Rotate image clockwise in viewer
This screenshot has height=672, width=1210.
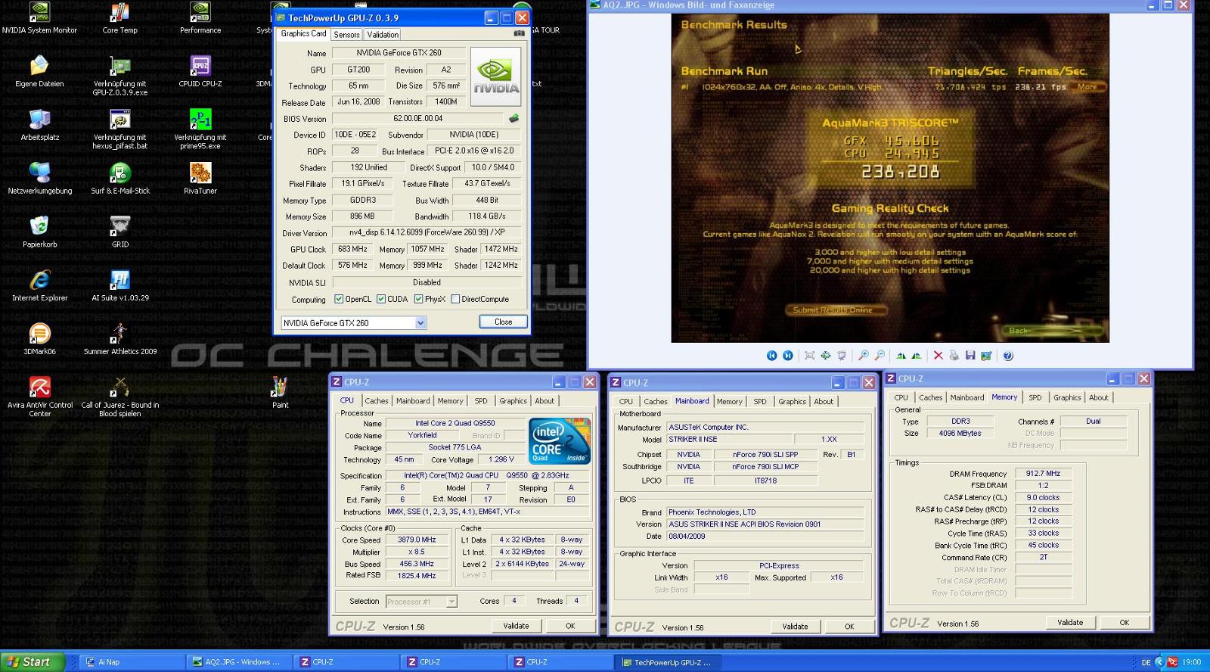(x=901, y=356)
